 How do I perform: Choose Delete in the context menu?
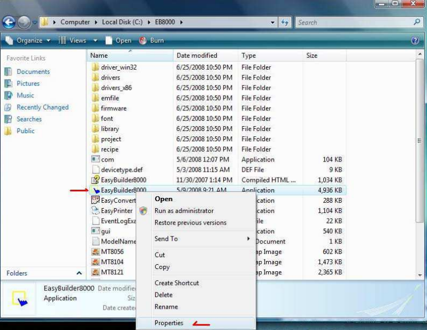(x=196, y=295)
